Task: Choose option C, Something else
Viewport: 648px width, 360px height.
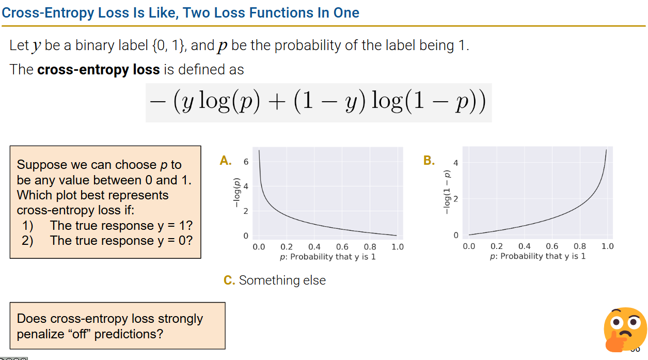Action: (275, 280)
